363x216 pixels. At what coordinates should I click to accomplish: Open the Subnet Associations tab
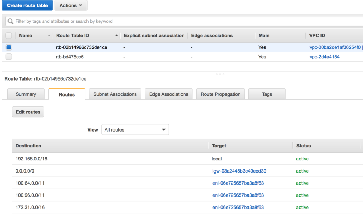[x=115, y=94]
